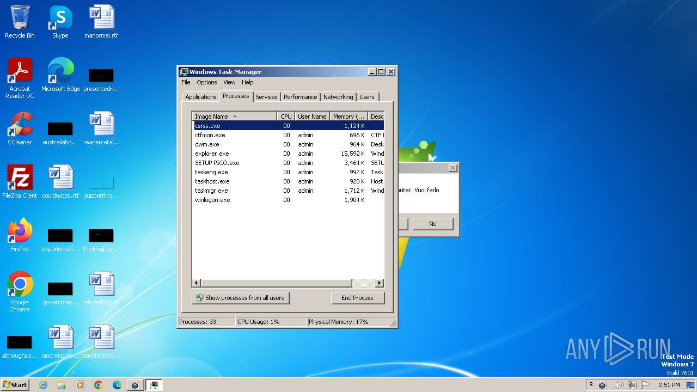Click the volume speaker tray icon
This screenshot has height=392, width=697.
click(619, 385)
